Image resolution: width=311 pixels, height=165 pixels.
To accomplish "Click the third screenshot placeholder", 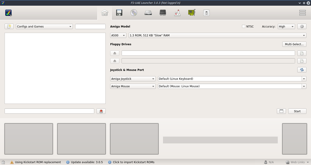I will click(x=134, y=139).
